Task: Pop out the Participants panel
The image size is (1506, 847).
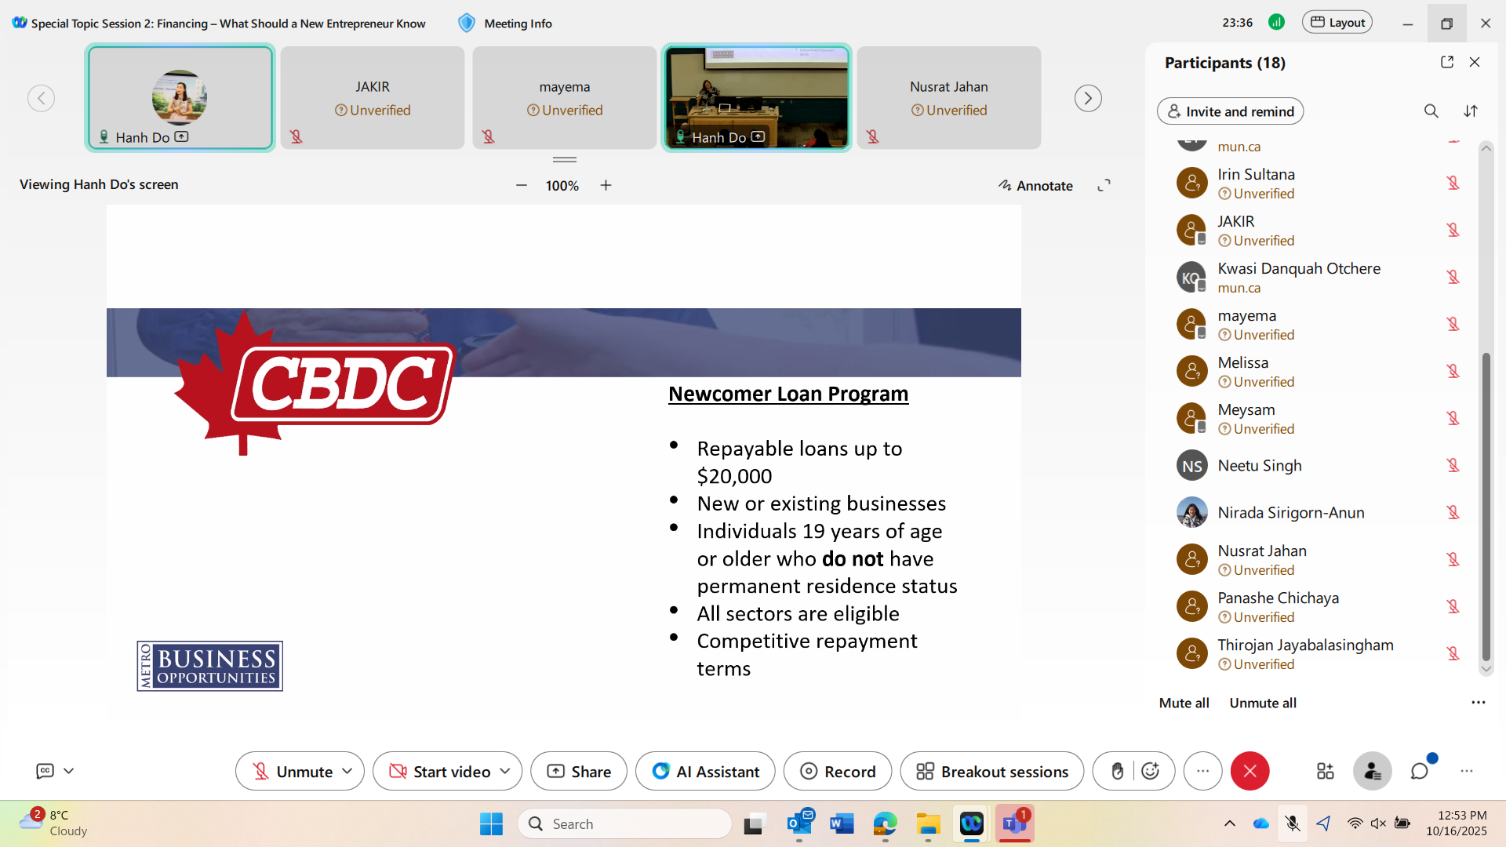Action: pyautogui.click(x=1446, y=62)
